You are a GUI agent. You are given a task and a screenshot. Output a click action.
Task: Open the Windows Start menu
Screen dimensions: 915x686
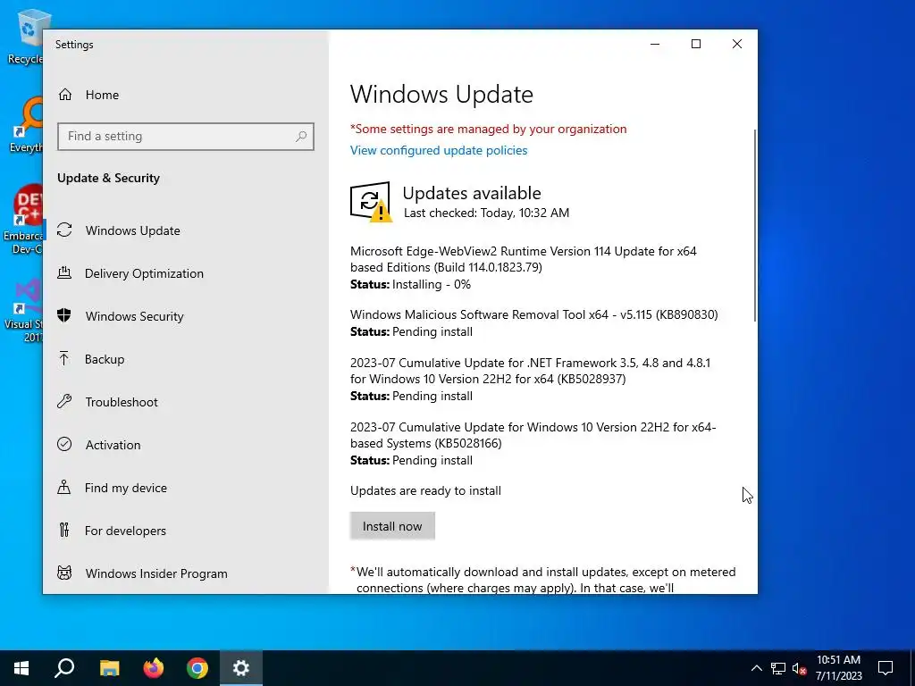(x=21, y=668)
